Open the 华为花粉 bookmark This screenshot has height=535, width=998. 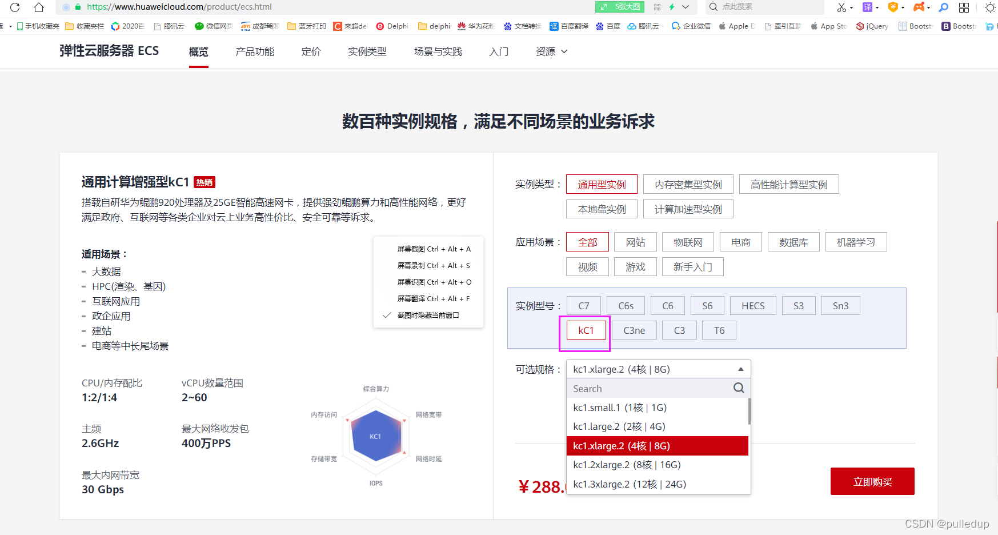476,26
